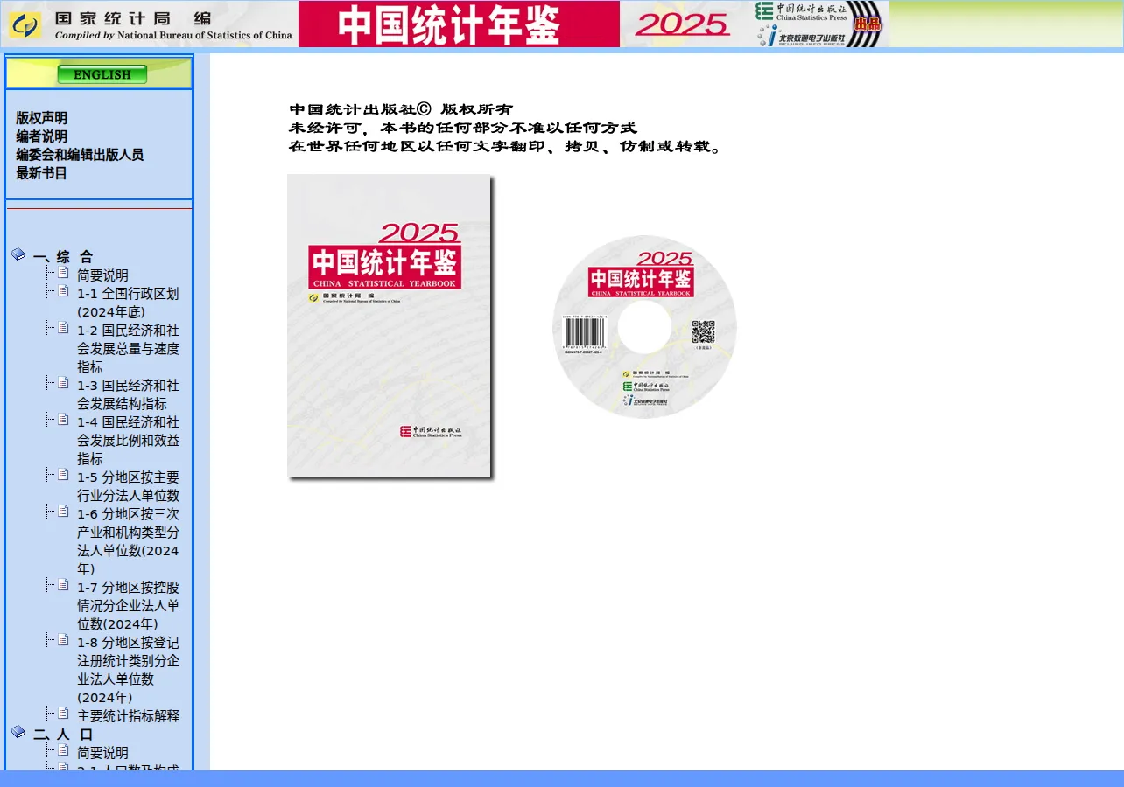Open table 1-5 分地区按主要行业分法人单位数

coord(128,486)
